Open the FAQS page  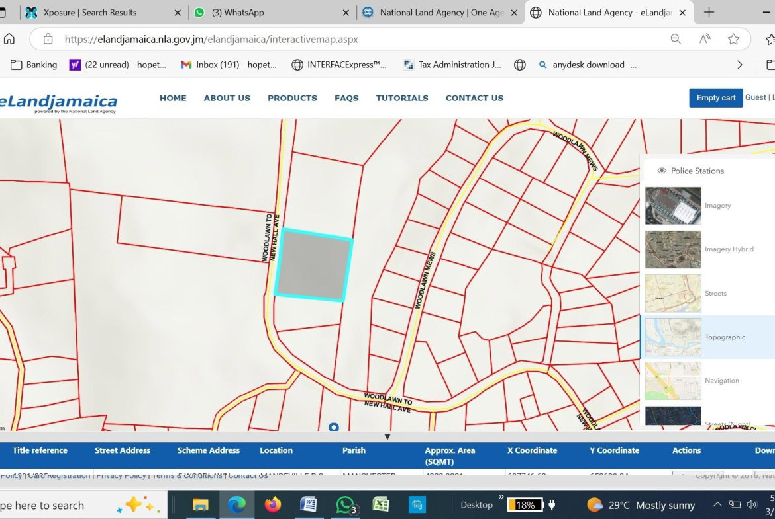pyautogui.click(x=346, y=98)
